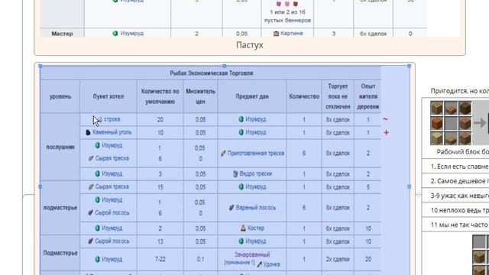Viewport: 489px width, 275px height.
Task: Open the Приготовленная треска link
Action: (256, 153)
